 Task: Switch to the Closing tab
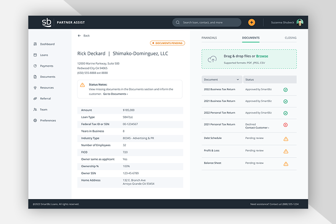[290, 38]
